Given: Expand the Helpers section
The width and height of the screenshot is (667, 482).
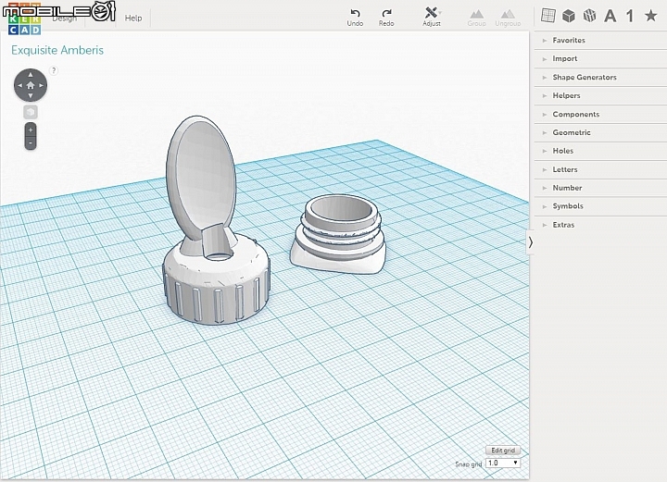Looking at the screenshot, I should (x=600, y=95).
